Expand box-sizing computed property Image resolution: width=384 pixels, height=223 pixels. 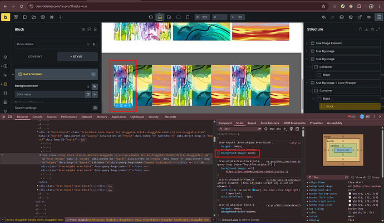[x=308, y=209]
